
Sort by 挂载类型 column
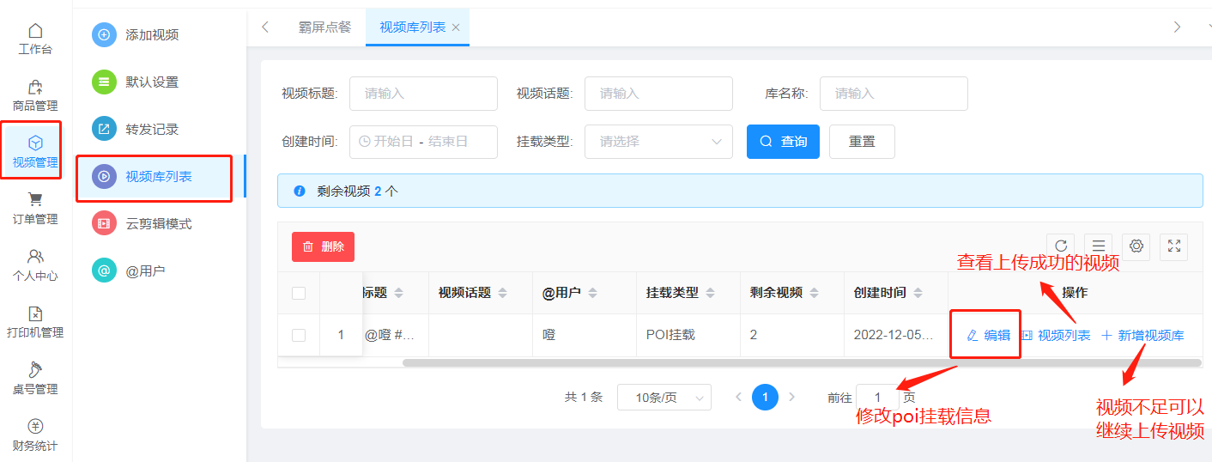pyautogui.click(x=710, y=293)
